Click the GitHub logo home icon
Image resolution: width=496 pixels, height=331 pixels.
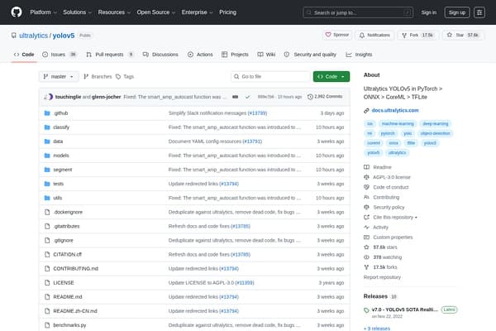(x=17, y=12)
